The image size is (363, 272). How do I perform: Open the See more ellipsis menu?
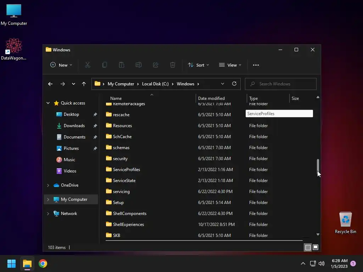[256, 65]
